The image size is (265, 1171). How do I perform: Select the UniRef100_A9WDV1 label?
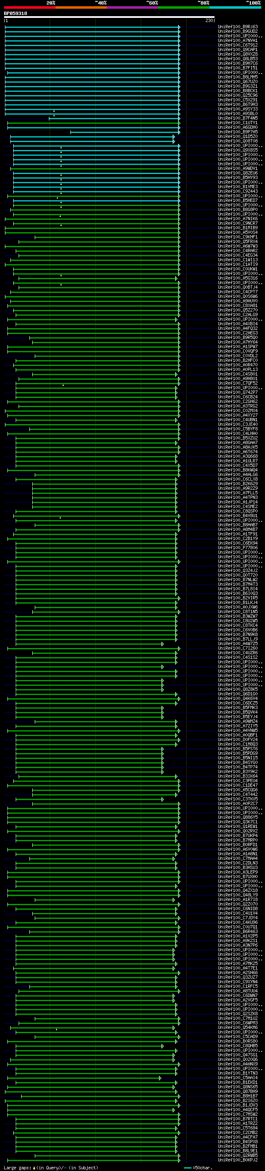click(x=238, y=169)
